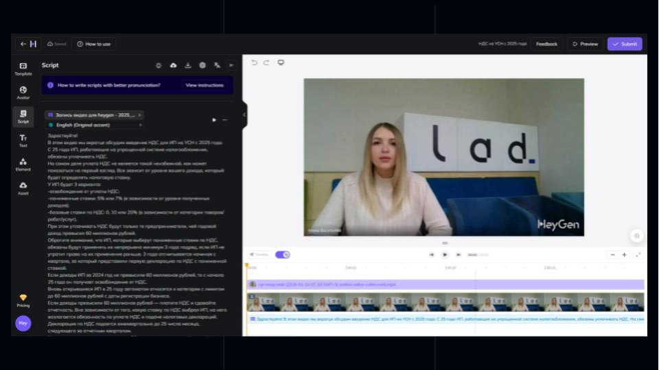
Task: Expand the timeline to fullscreen
Action: [638, 255]
